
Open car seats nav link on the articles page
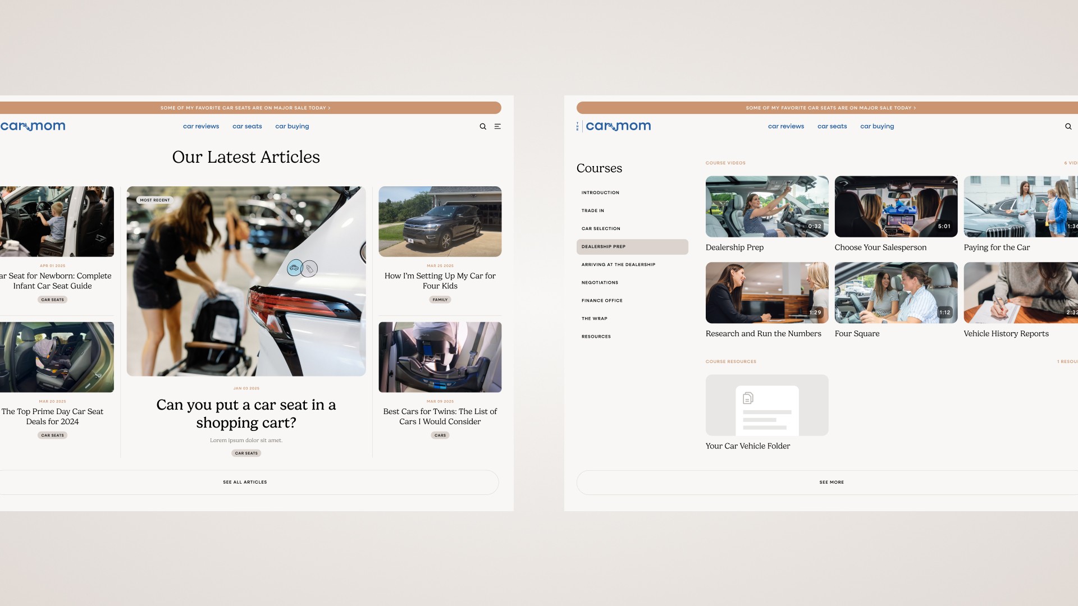pos(247,127)
